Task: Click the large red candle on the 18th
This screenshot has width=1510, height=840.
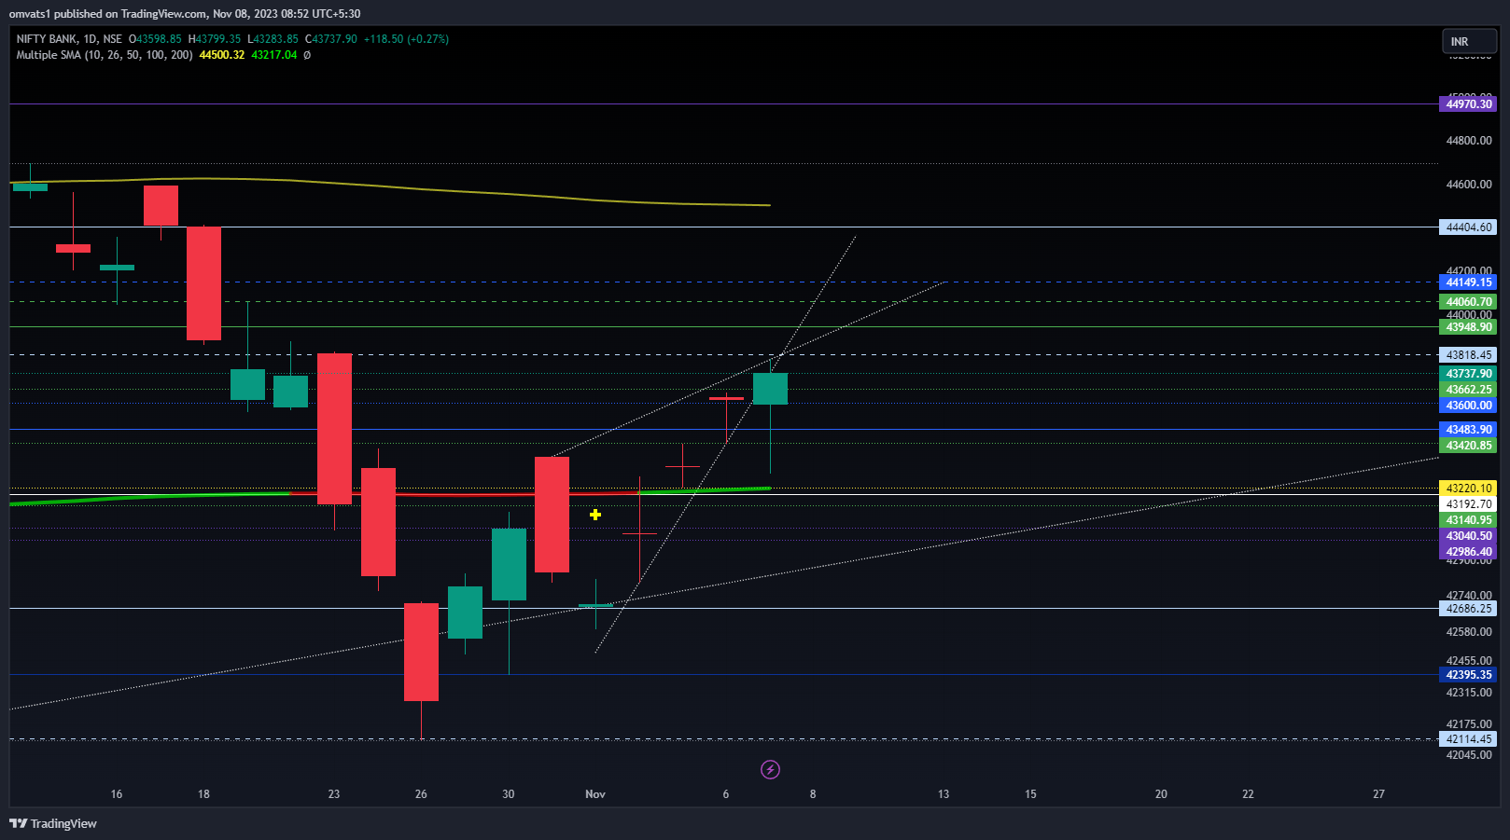Action: tap(203, 283)
